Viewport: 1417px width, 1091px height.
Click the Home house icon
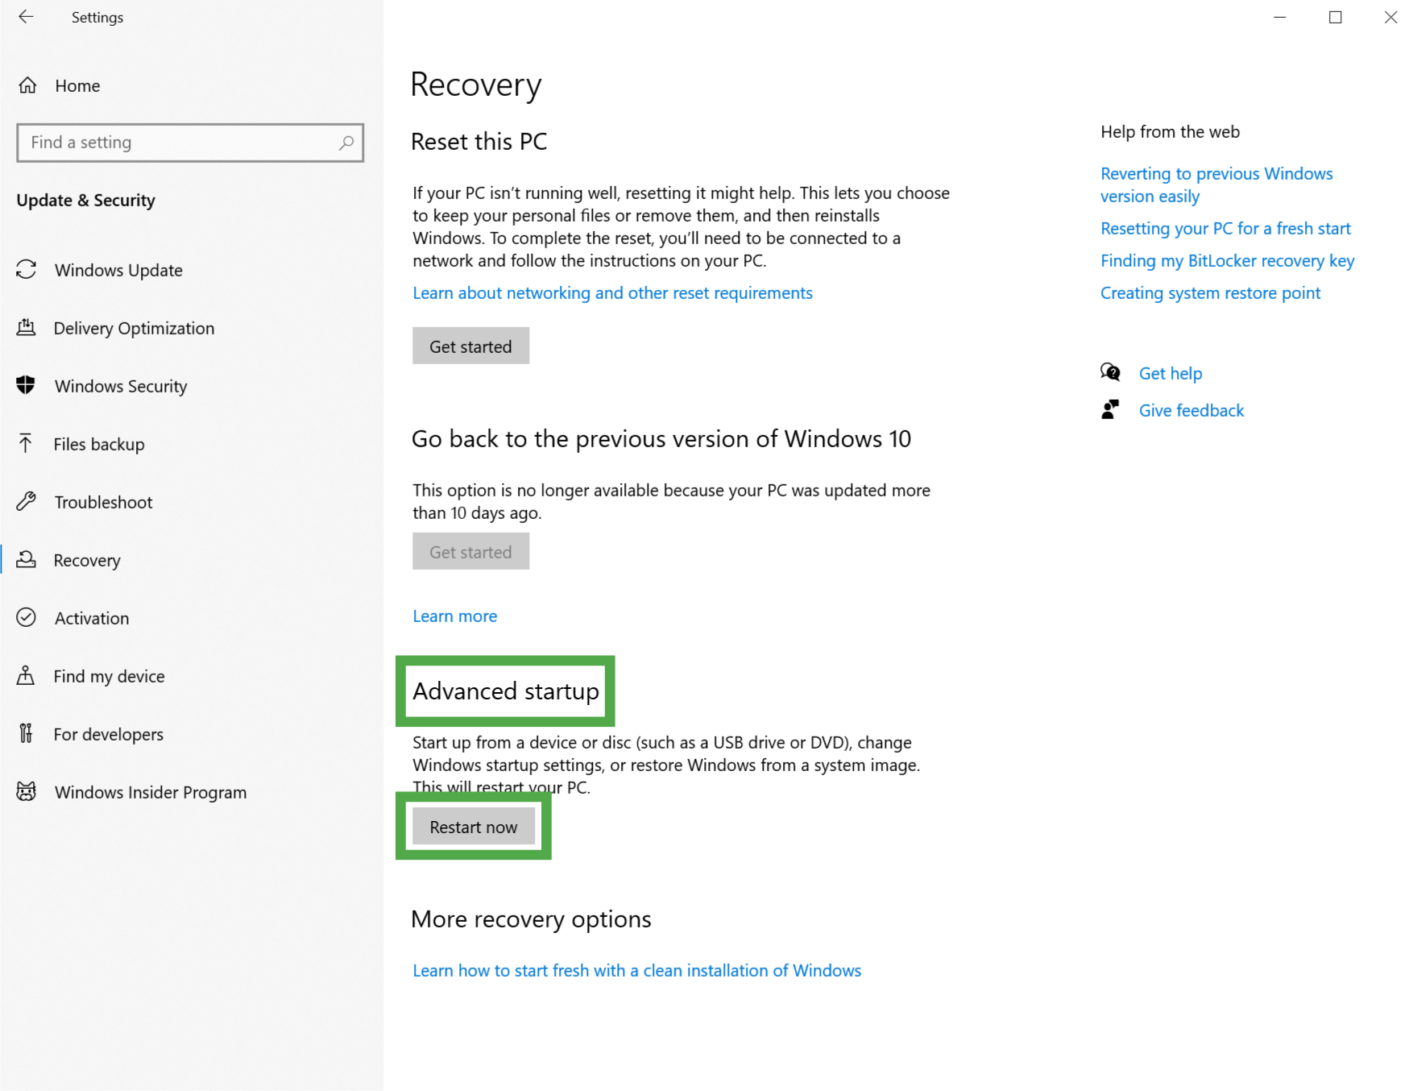point(27,85)
